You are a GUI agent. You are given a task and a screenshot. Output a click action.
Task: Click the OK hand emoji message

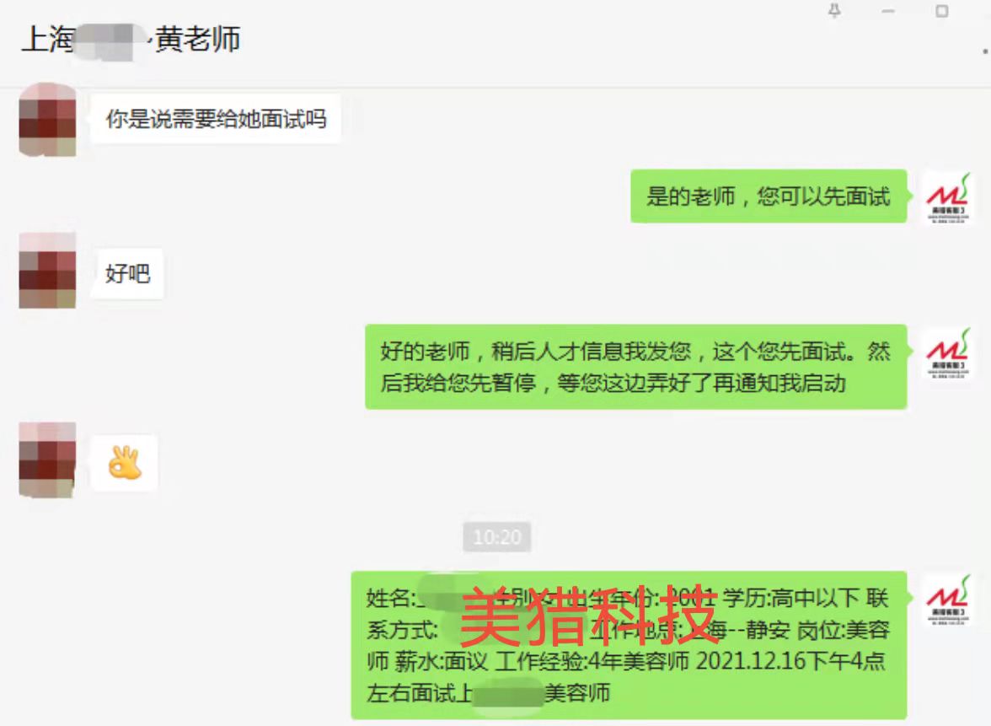125,463
